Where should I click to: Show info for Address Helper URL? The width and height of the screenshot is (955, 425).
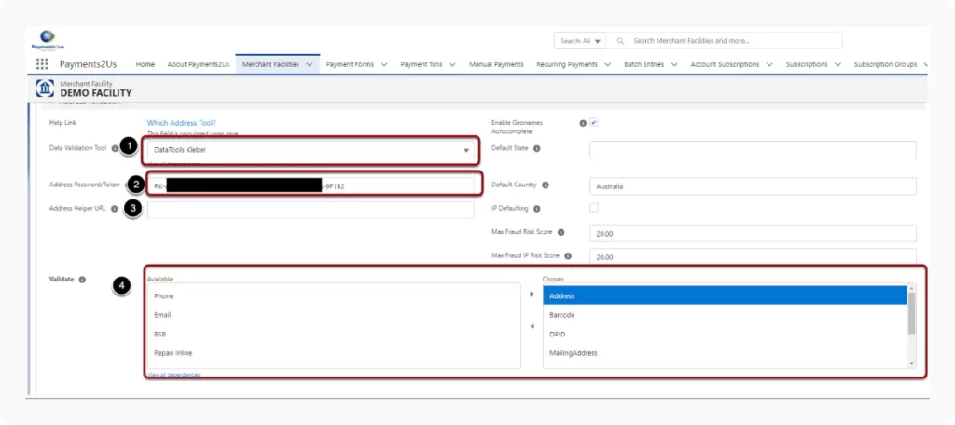[x=114, y=208]
